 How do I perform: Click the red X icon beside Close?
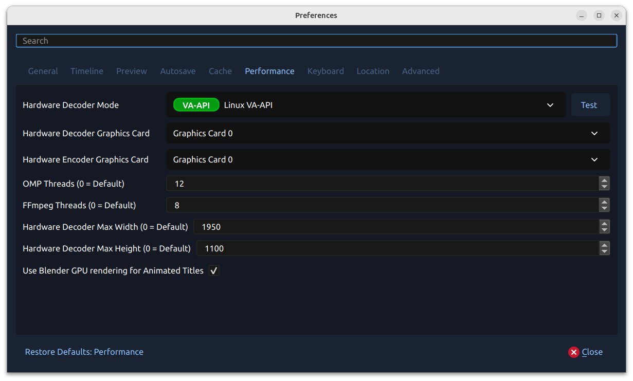[x=574, y=352]
